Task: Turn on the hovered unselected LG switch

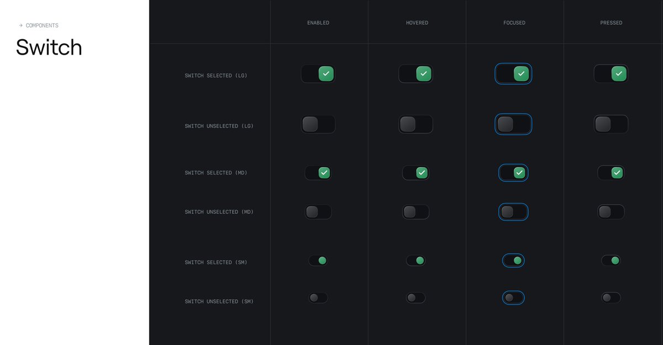Action: pyautogui.click(x=415, y=124)
